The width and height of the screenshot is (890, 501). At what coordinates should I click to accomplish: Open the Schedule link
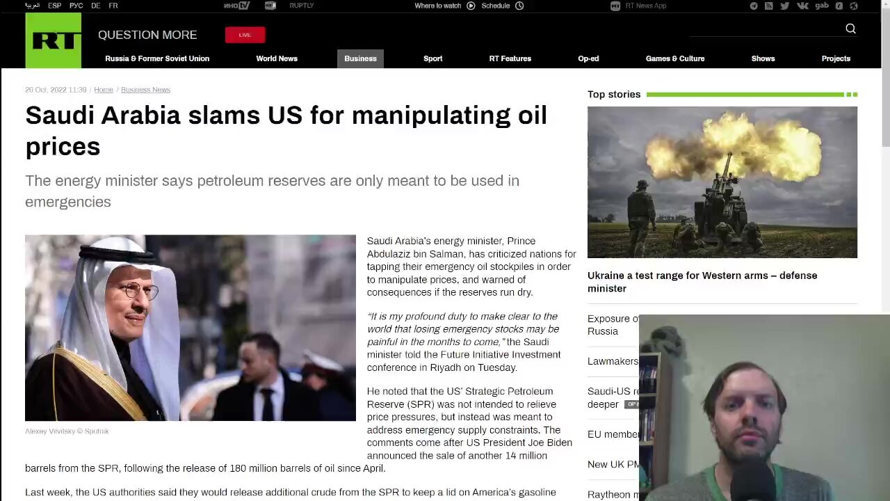[x=496, y=6]
